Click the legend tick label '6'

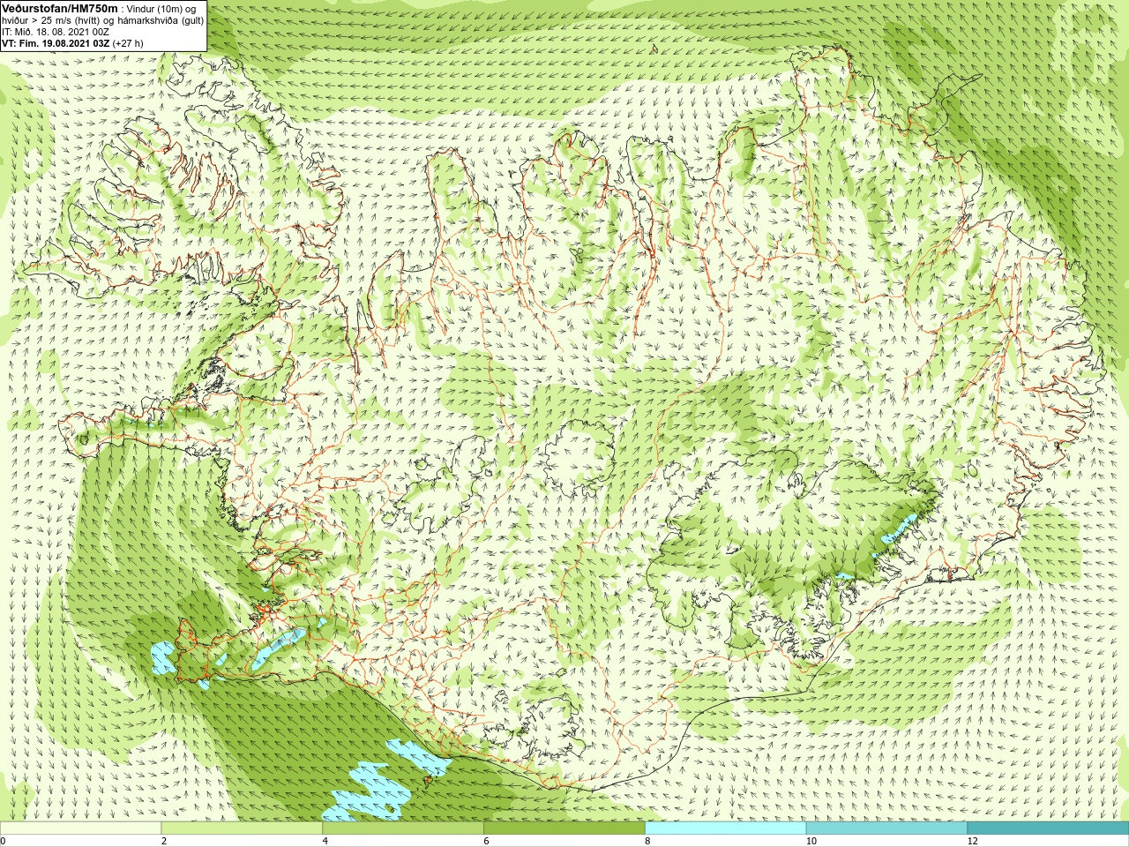[487, 841]
